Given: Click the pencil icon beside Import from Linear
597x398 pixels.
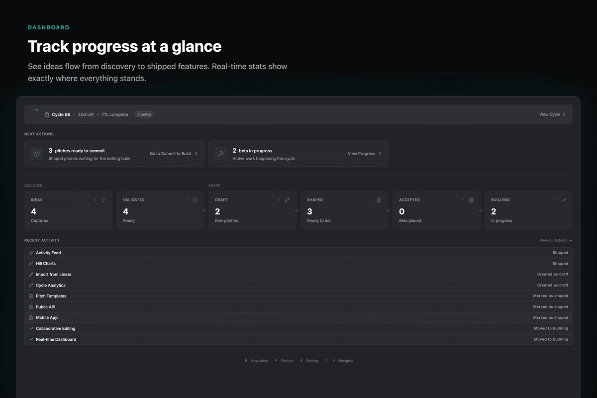Looking at the screenshot, I should tap(31, 274).
